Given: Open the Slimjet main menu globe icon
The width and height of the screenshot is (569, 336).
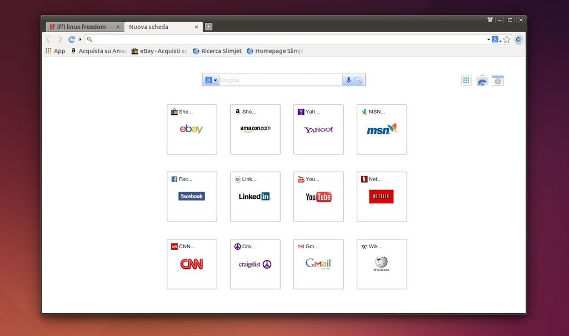Looking at the screenshot, I should (x=518, y=39).
